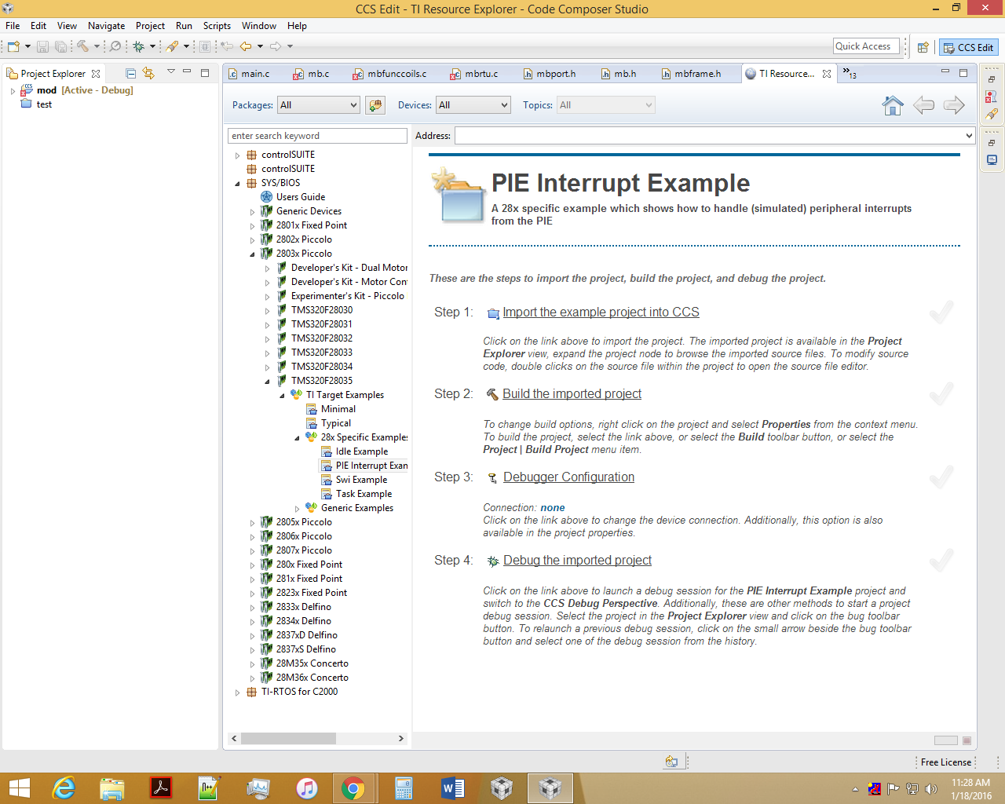Select Task Example in the tree
This screenshot has height=804, width=1005.
pyautogui.click(x=364, y=494)
